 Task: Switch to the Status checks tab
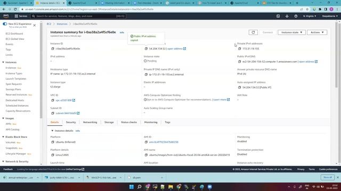(129, 123)
